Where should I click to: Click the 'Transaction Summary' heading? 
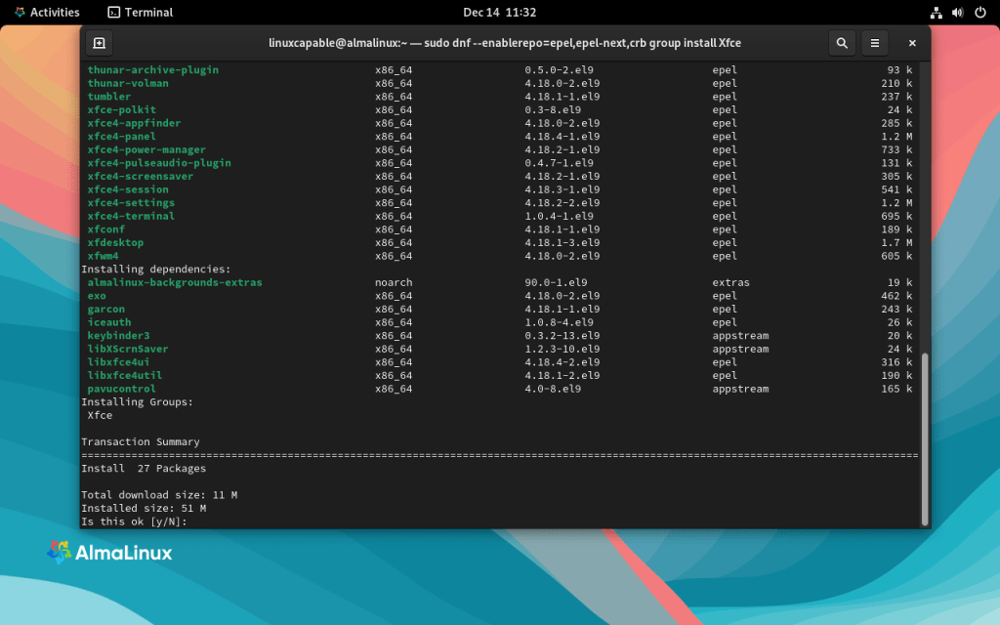tap(141, 442)
